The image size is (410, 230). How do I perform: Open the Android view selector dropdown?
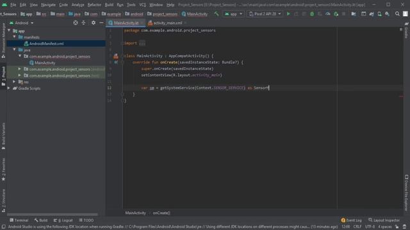coord(22,23)
